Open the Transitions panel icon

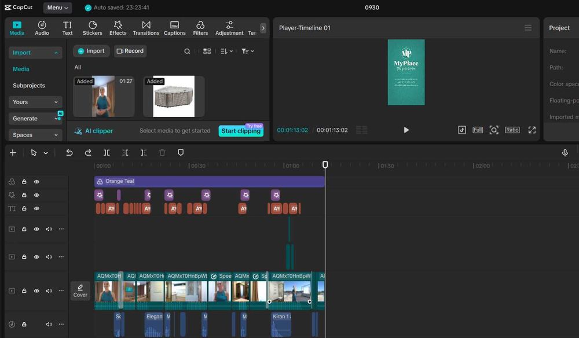tap(146, 28)
